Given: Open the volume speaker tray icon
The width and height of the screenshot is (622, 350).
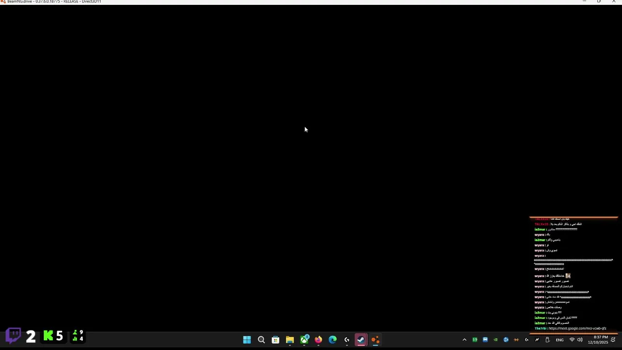Looking at the screenshot, I should point(580,340).
